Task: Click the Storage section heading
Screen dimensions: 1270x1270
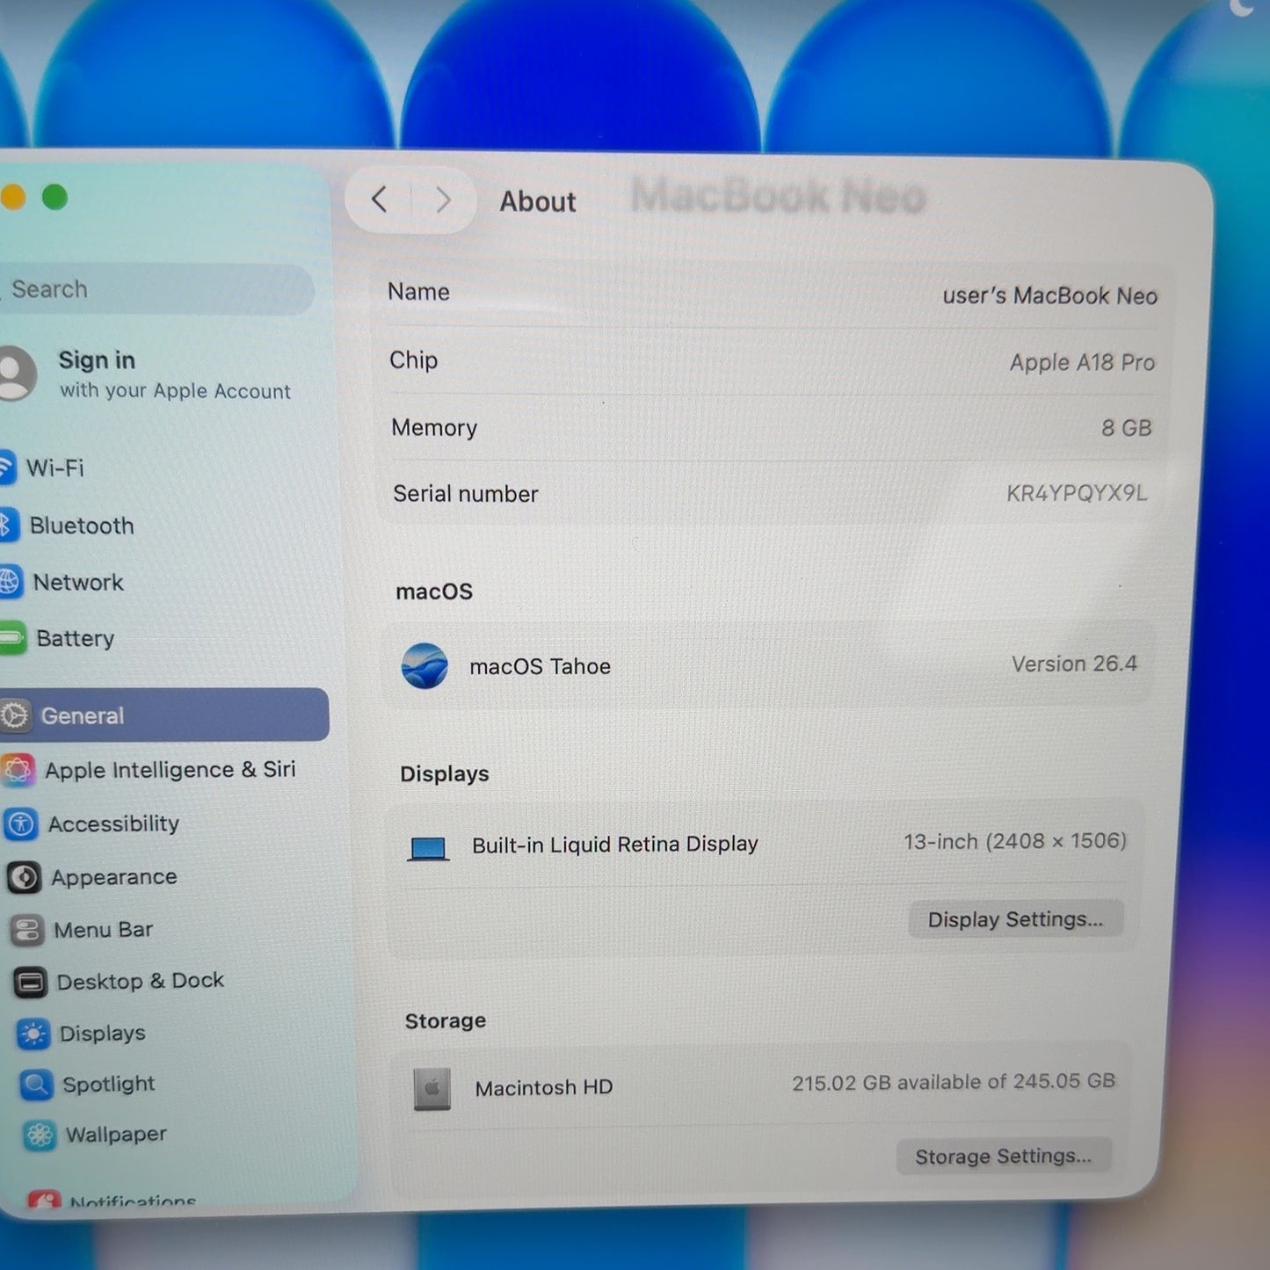Action: point(446,1020)
